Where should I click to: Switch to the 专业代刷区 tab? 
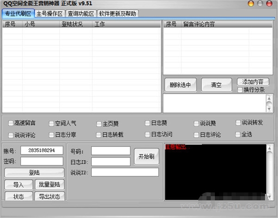(18, 13)
